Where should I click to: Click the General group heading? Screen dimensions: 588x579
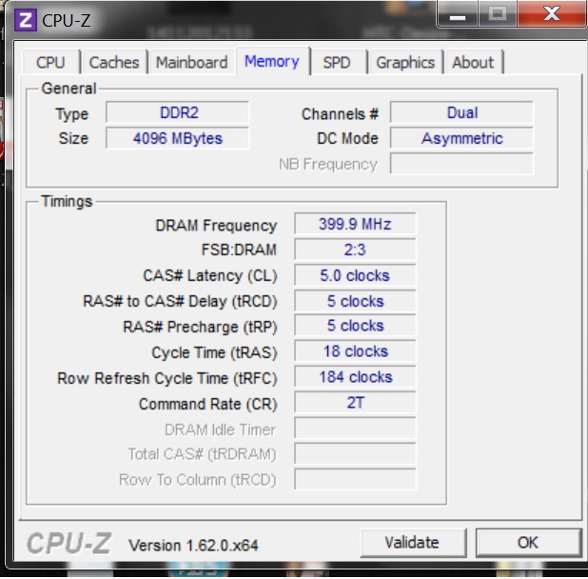(x=69, y=89)
